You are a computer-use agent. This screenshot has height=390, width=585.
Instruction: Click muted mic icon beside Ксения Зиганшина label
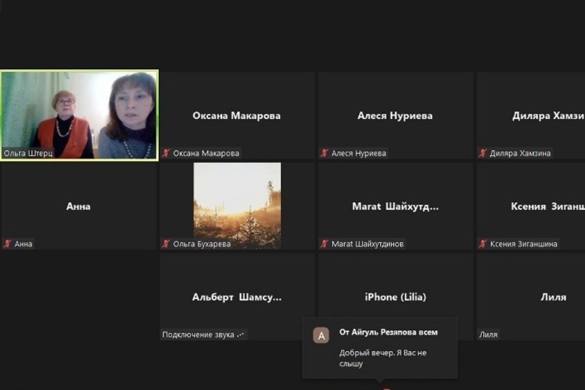click(x=483, y=244)
